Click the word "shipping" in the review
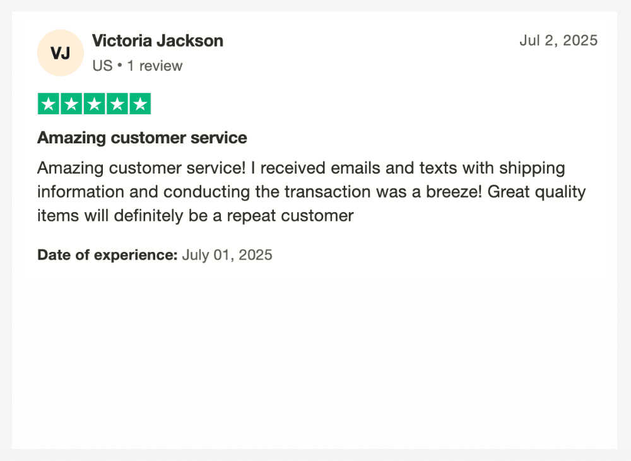 tap(532, 168)
